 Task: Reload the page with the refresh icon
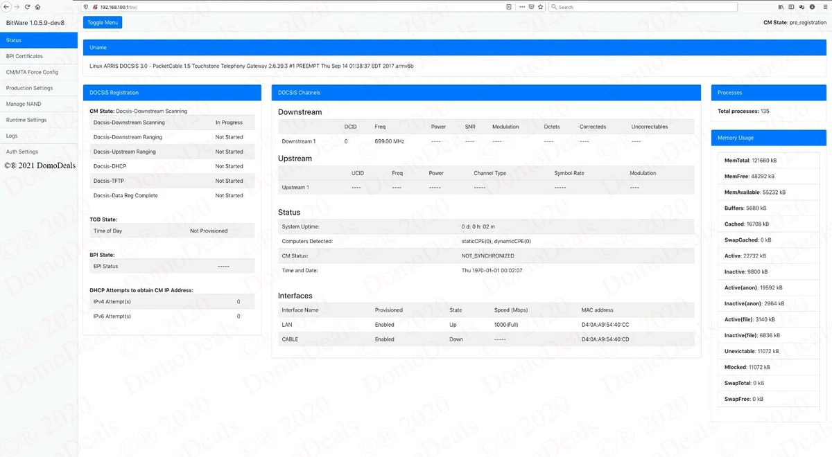click(27, 6)
